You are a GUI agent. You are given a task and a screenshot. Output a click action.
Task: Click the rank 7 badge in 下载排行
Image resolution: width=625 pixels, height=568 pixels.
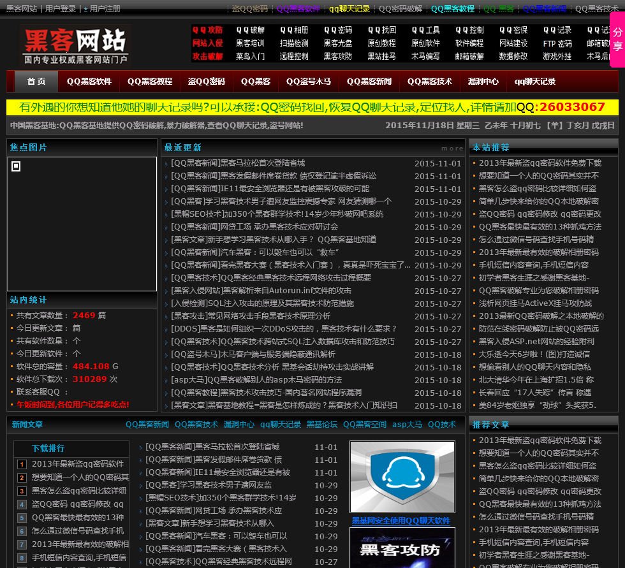click(x=22, y=544)
